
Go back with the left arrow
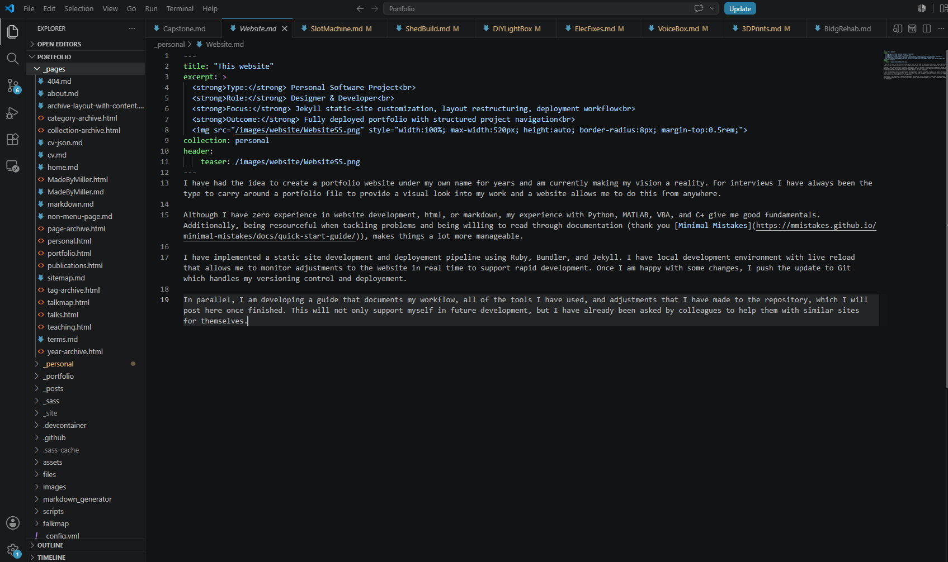[x=360, y=8]
